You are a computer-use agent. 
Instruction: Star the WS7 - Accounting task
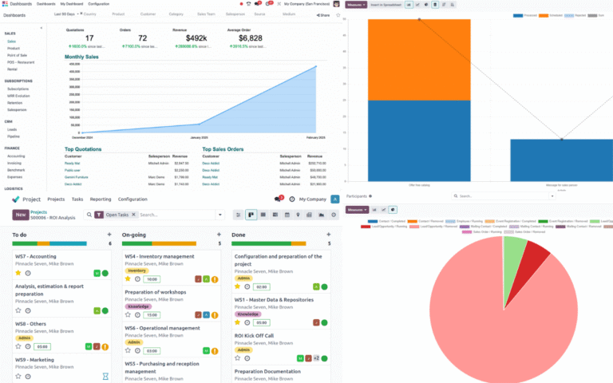click(18, 273)
